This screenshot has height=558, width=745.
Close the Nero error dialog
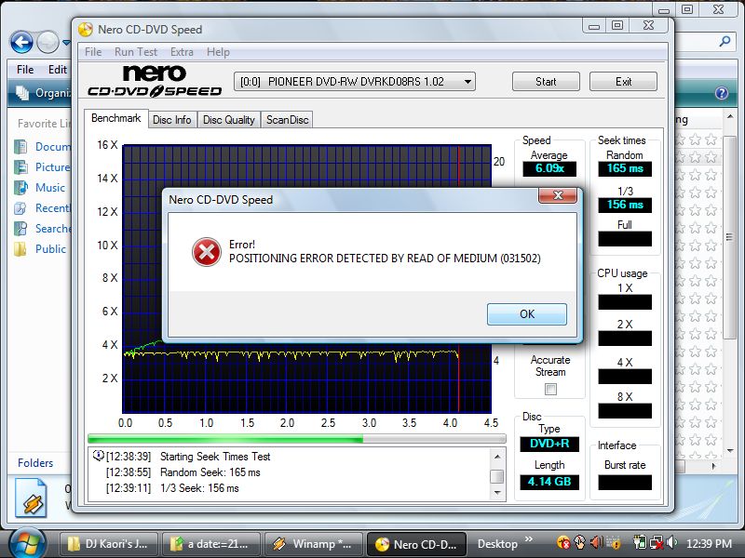click(558, 195)
